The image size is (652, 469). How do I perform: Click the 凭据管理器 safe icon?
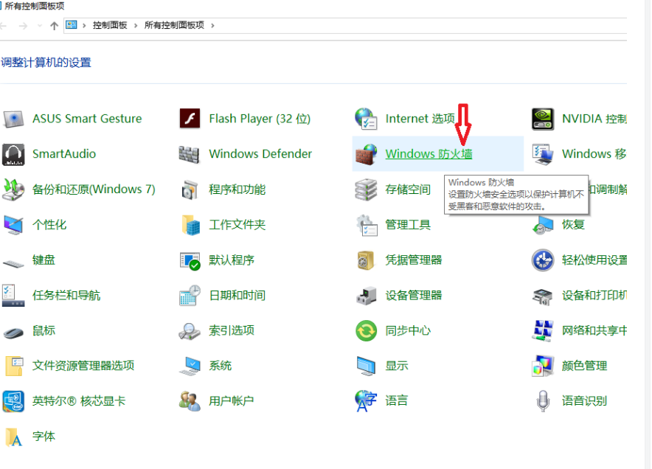tap(366, 261)
